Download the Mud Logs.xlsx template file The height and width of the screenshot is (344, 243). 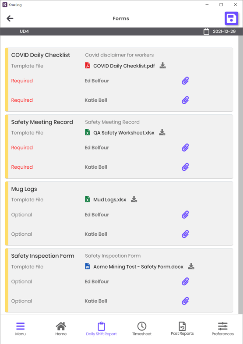pos(134,199)
